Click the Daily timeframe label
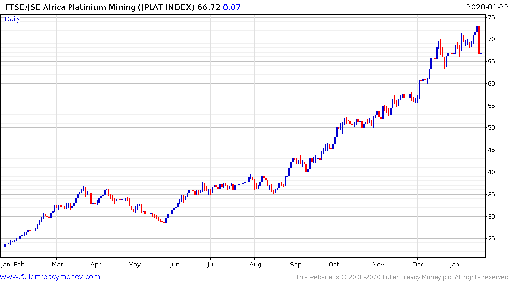This screenshot has height=284, width=509. [12, 19]
